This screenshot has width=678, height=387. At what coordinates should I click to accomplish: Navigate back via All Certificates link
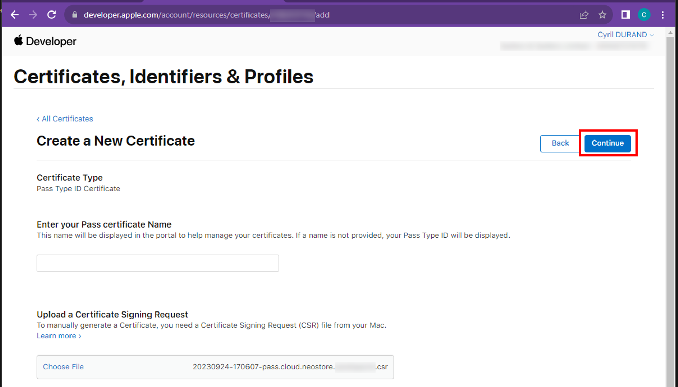(x=64, y=119)
